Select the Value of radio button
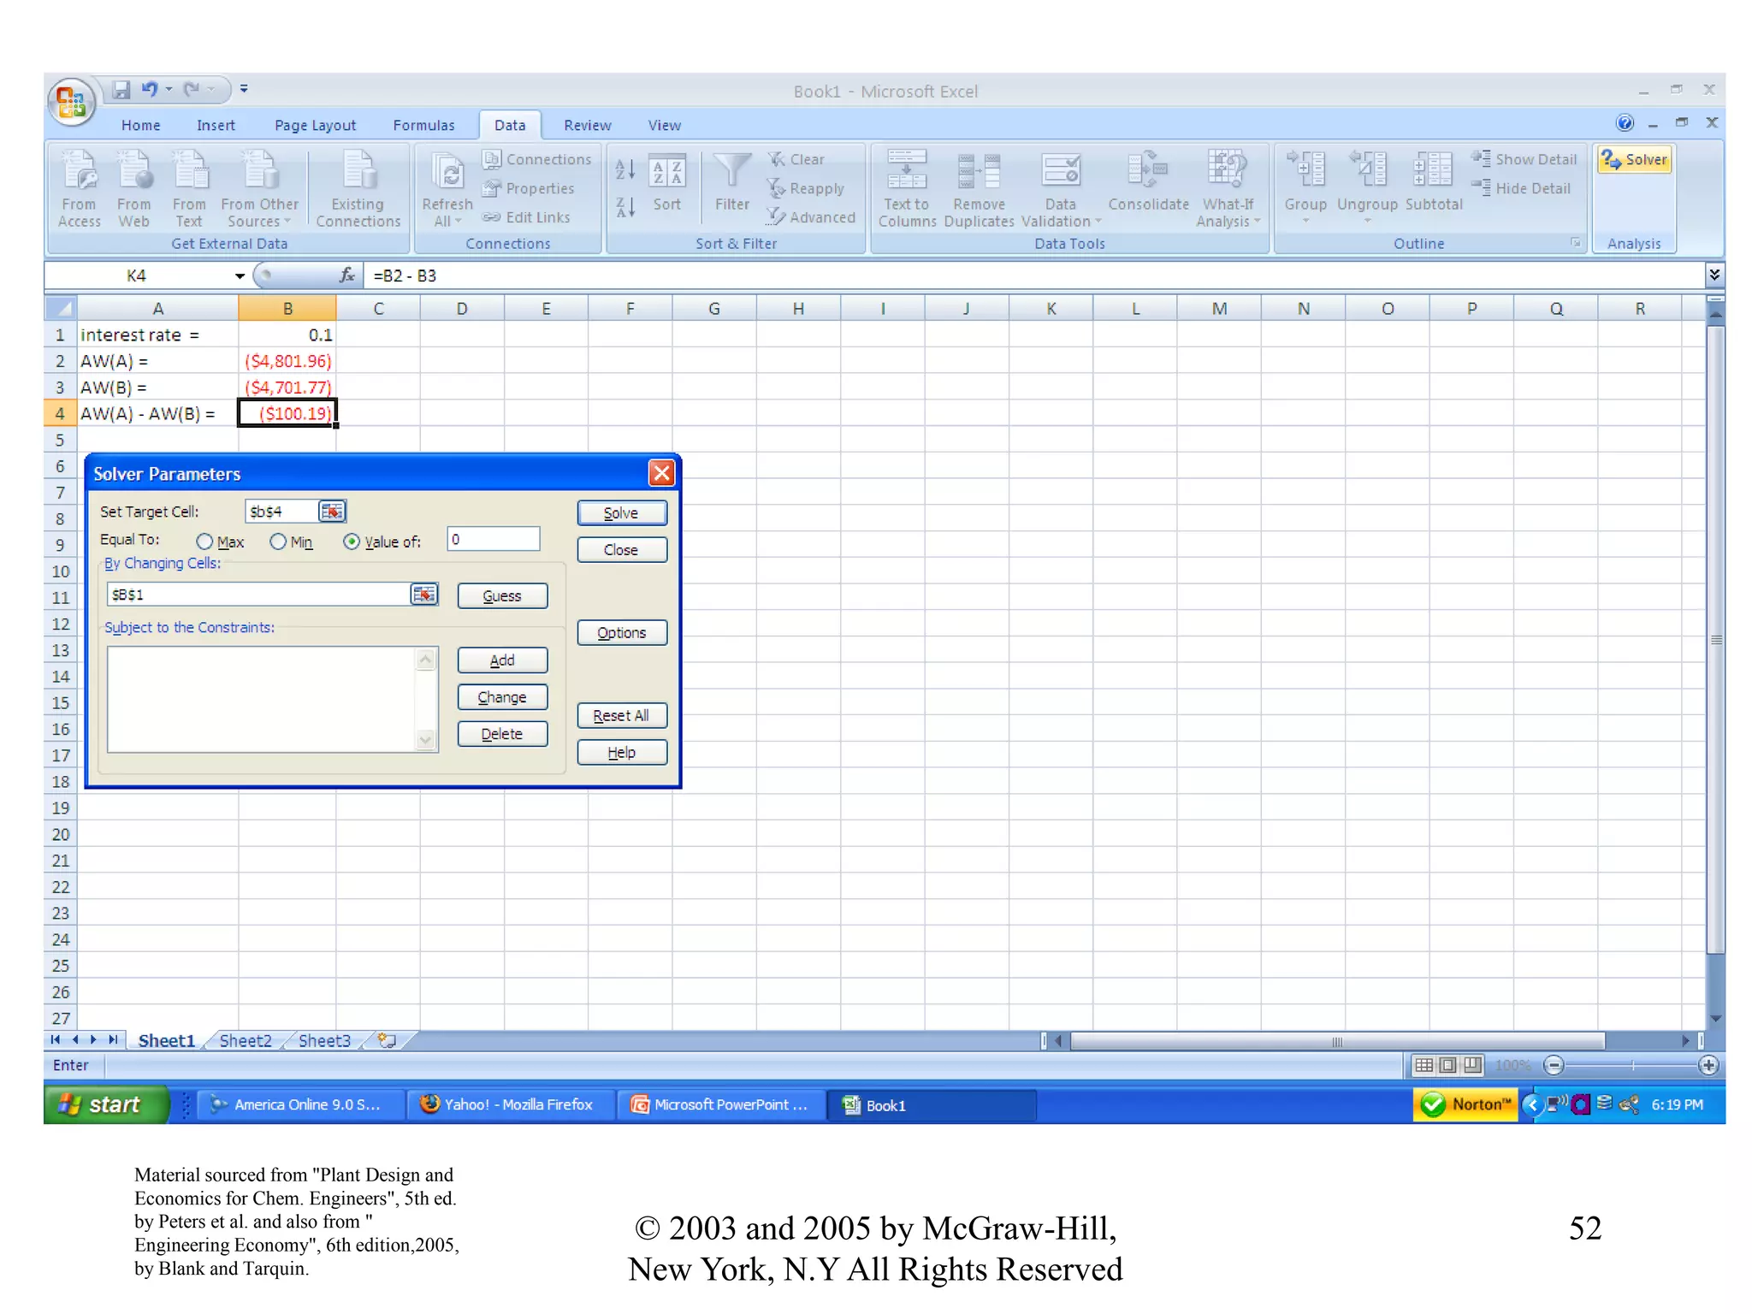The height and width of the screenshot is (1314, 1752). (x=352, y=542)
